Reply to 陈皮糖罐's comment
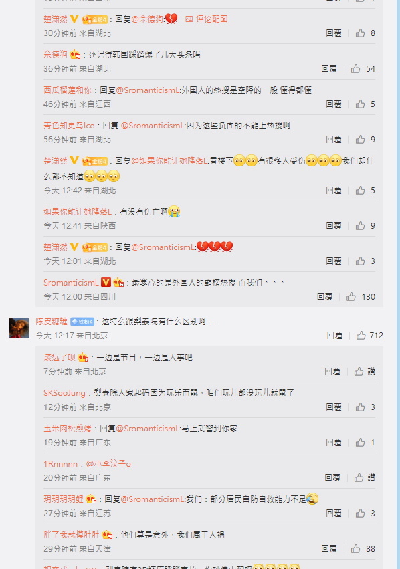 (x=334, y=335)
